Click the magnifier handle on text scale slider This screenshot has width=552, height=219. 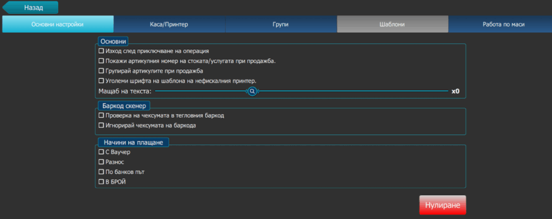(x=252, y=91)
